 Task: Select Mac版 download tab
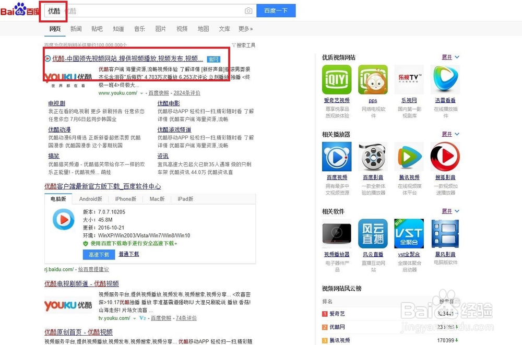(157, 199)
